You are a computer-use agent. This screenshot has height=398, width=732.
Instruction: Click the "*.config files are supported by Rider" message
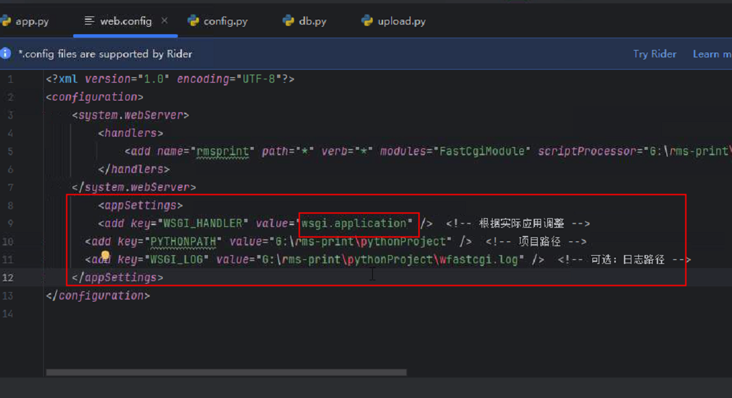tap(105, 53)
